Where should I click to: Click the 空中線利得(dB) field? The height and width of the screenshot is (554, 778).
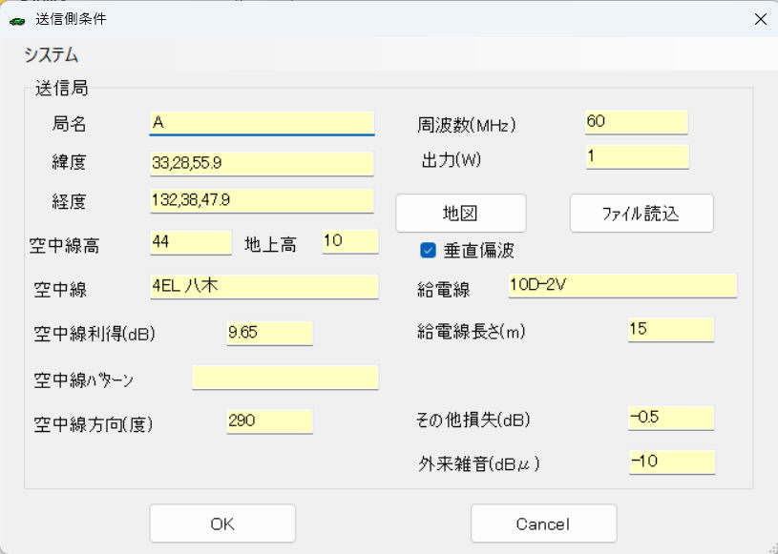coord(269,333)
